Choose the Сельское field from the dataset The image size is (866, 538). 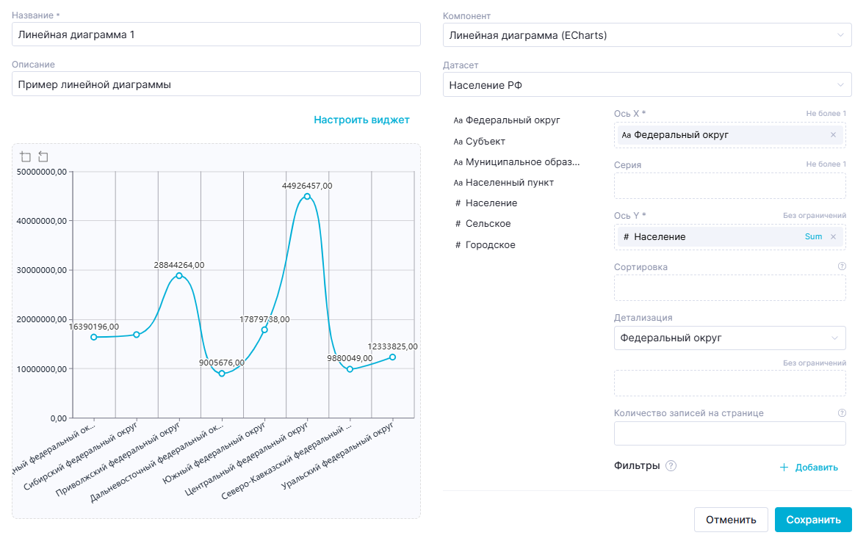[x=488, y=224]
